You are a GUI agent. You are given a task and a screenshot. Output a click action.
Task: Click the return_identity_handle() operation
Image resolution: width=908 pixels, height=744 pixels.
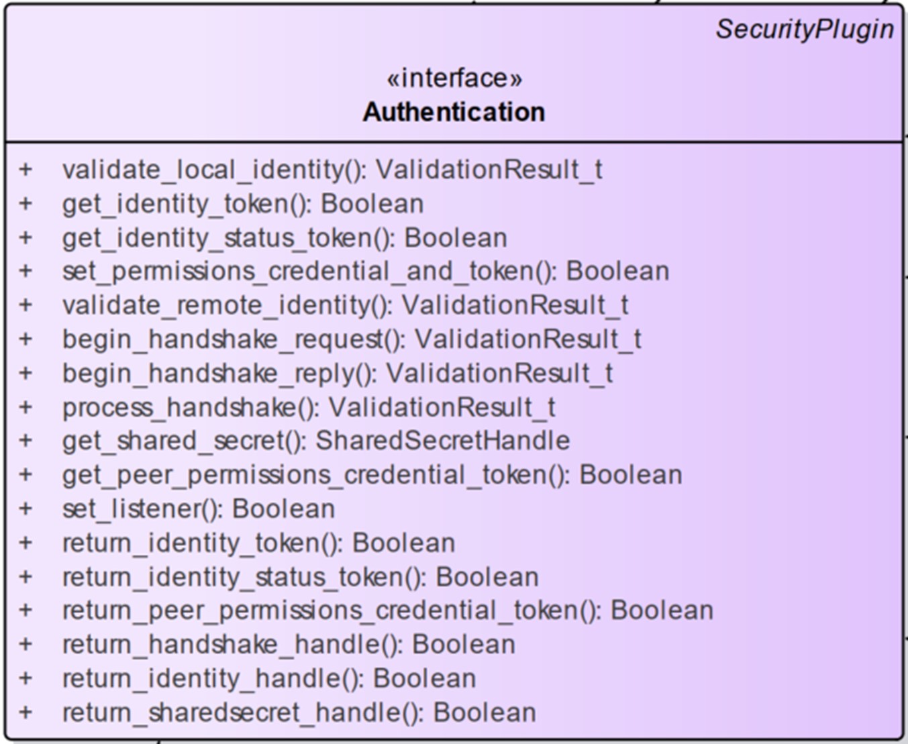268,678
